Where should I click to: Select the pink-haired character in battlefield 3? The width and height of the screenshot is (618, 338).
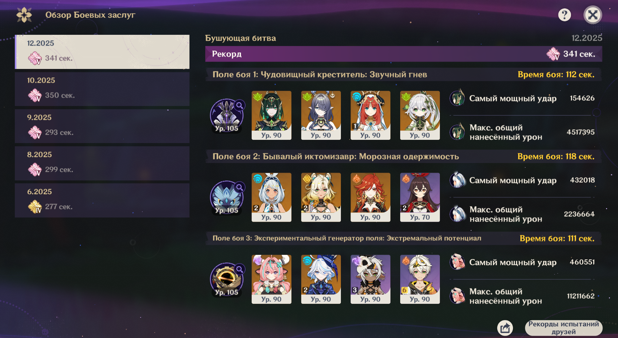271,279
